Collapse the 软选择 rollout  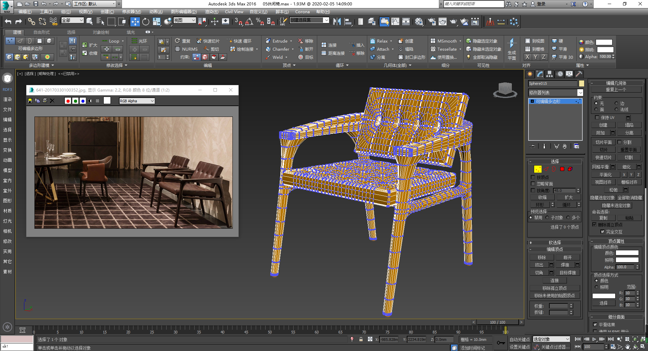click(555, 243)
